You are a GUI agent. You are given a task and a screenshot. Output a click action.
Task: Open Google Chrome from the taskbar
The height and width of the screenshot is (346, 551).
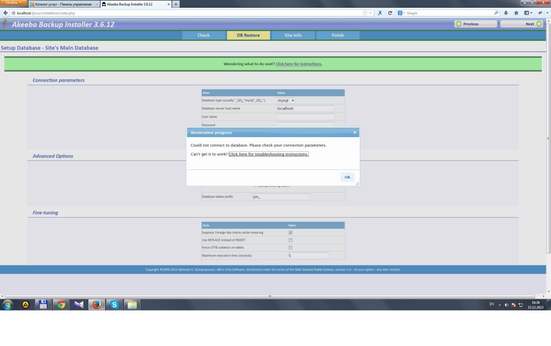coord(61,305)
